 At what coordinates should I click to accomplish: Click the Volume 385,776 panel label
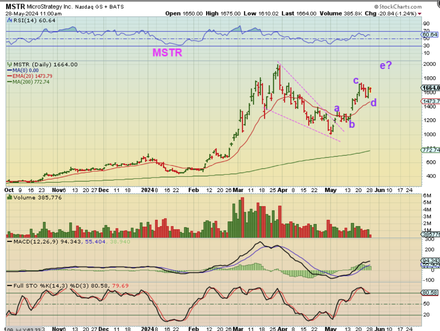coord(38,198)
